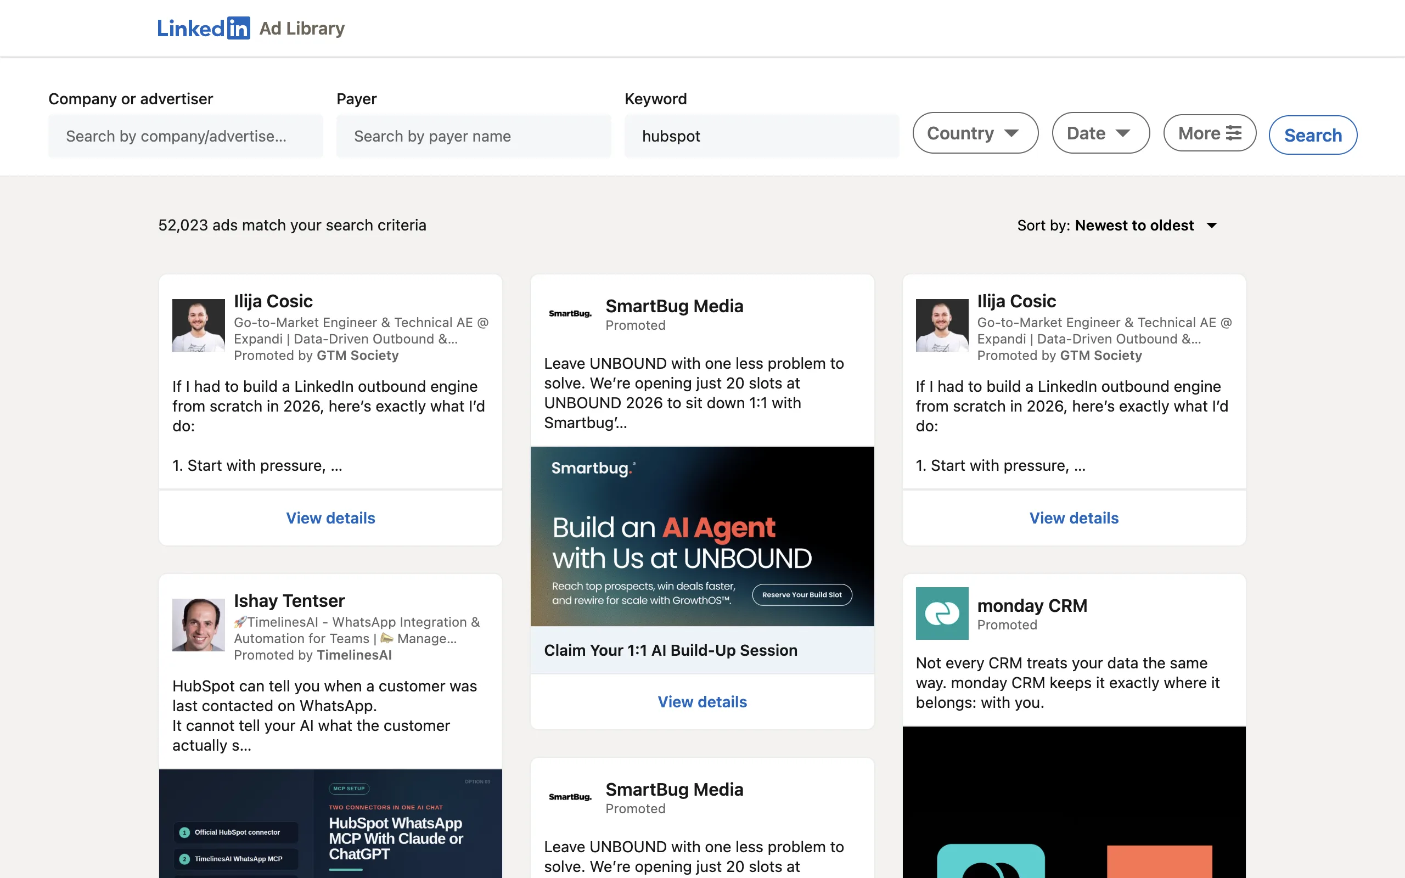1405x878 pixels.
Task: Click the Promoted by GTM Society text in first card
Action: (316, 356)
